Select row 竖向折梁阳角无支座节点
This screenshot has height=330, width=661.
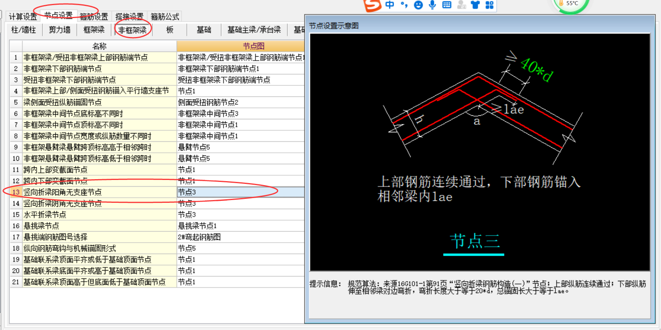99,192
